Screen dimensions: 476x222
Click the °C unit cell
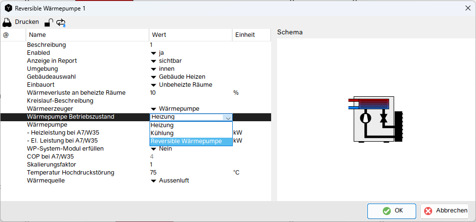pos(236,173)
